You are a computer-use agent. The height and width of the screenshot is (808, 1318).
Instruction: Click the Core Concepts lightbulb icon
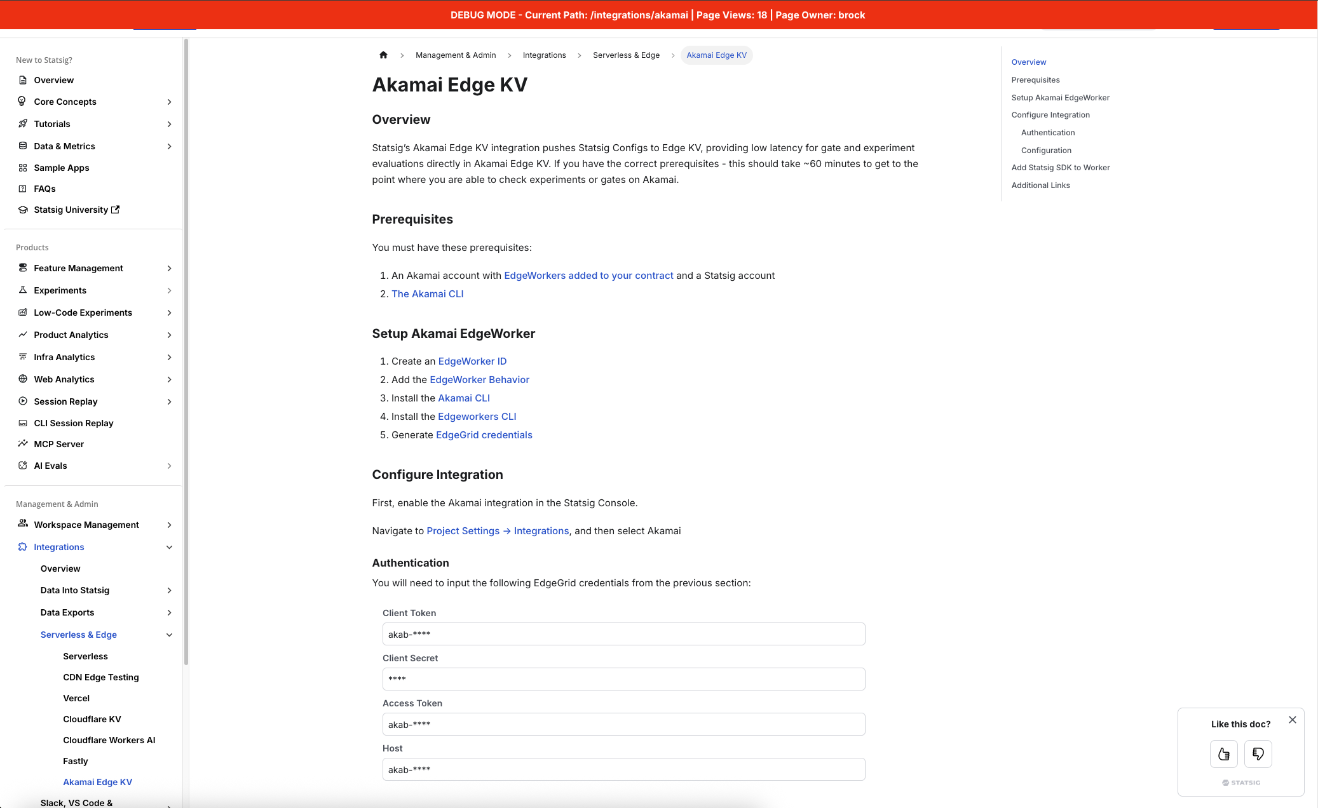22,102
